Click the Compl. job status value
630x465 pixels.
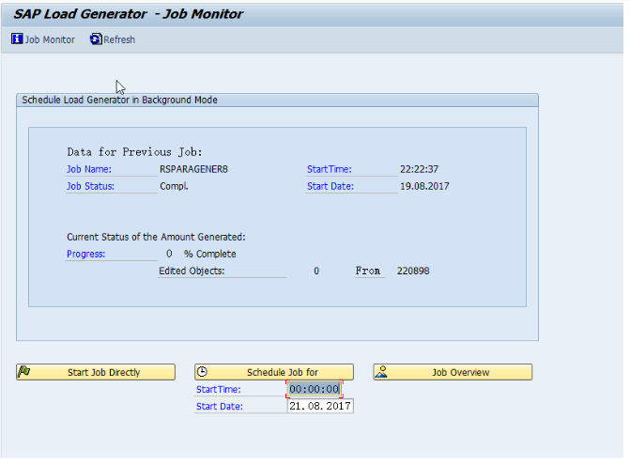174,186
